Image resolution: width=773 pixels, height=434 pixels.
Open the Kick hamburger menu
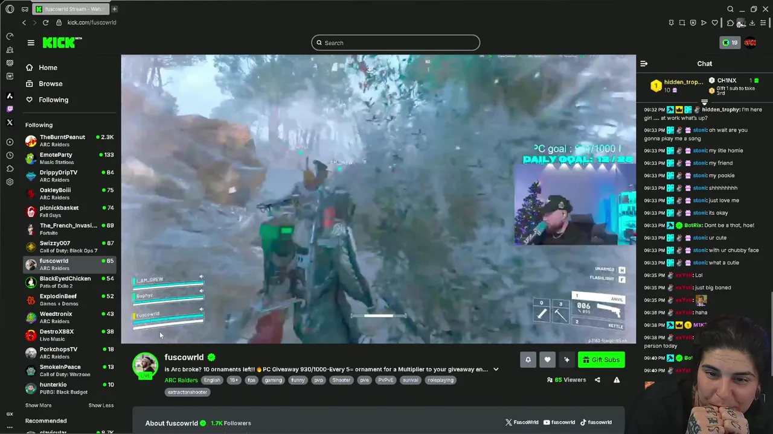(x=31, y=43)
